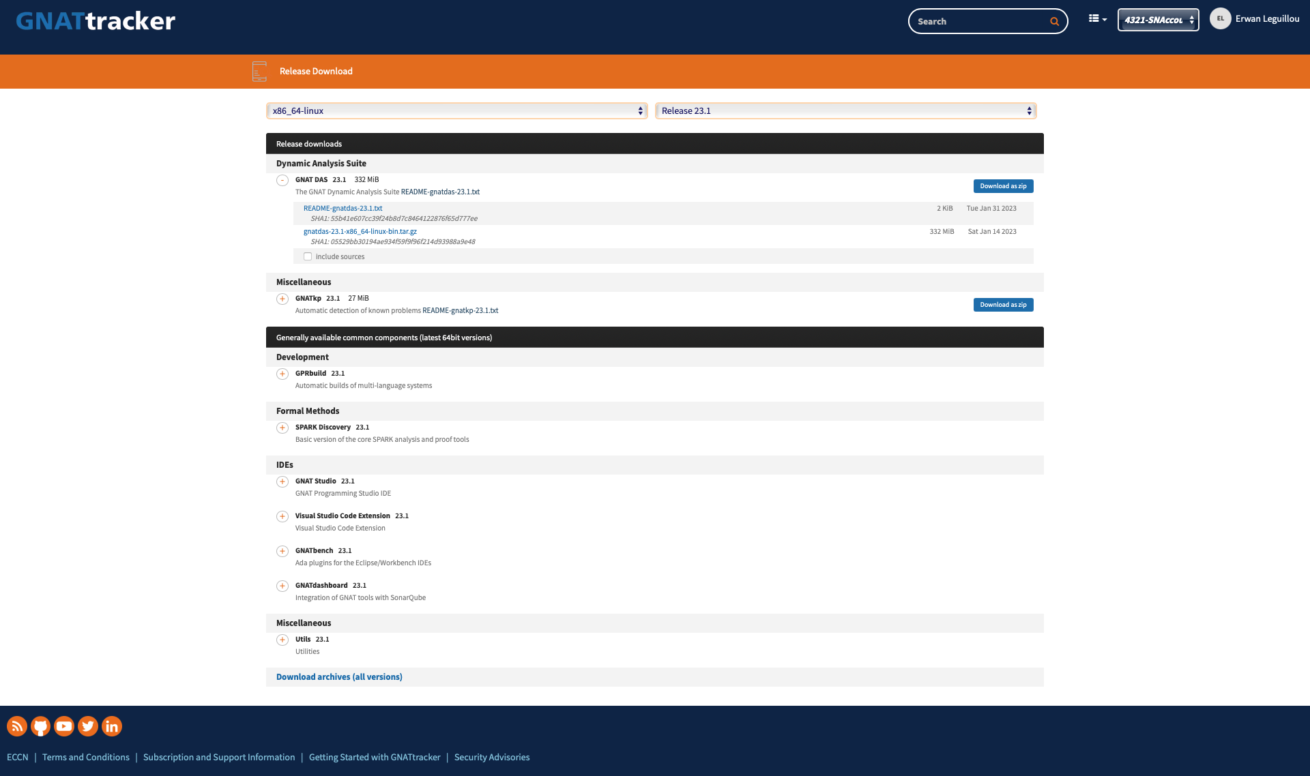Screen dimensions: 1310x776
Task: Click the search magnifier icon
Action: 1054,21
